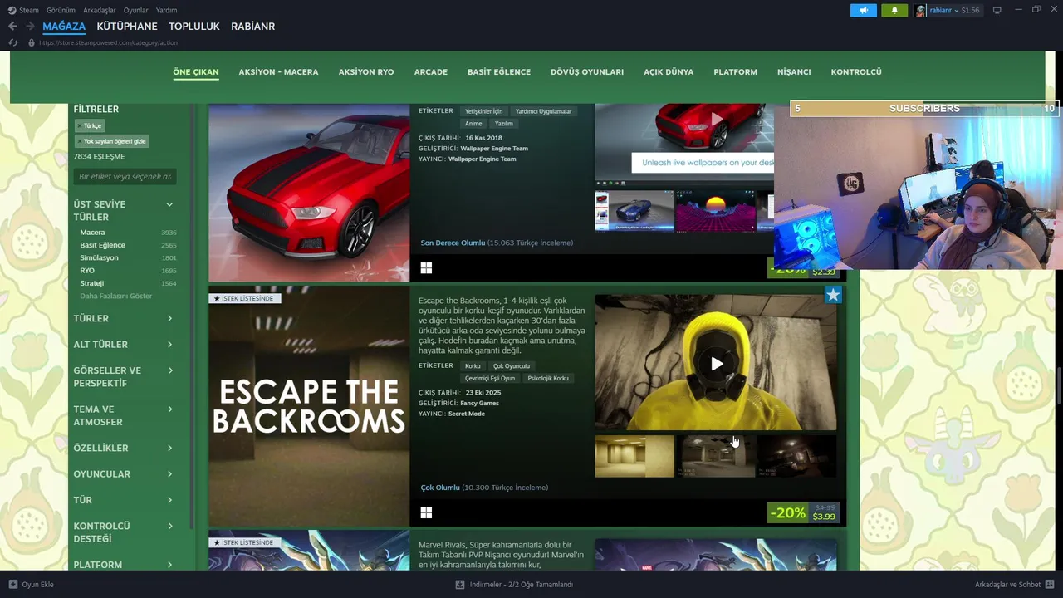Click the Escape the Backrooms cover image
This screenshot has width=1063, height=598.
[309, 406]
